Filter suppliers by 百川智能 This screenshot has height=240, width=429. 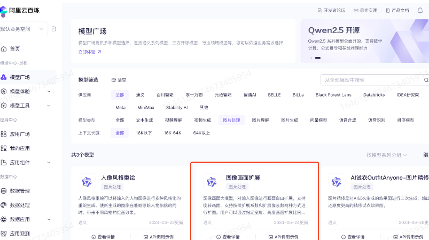[x=165, y=95]
